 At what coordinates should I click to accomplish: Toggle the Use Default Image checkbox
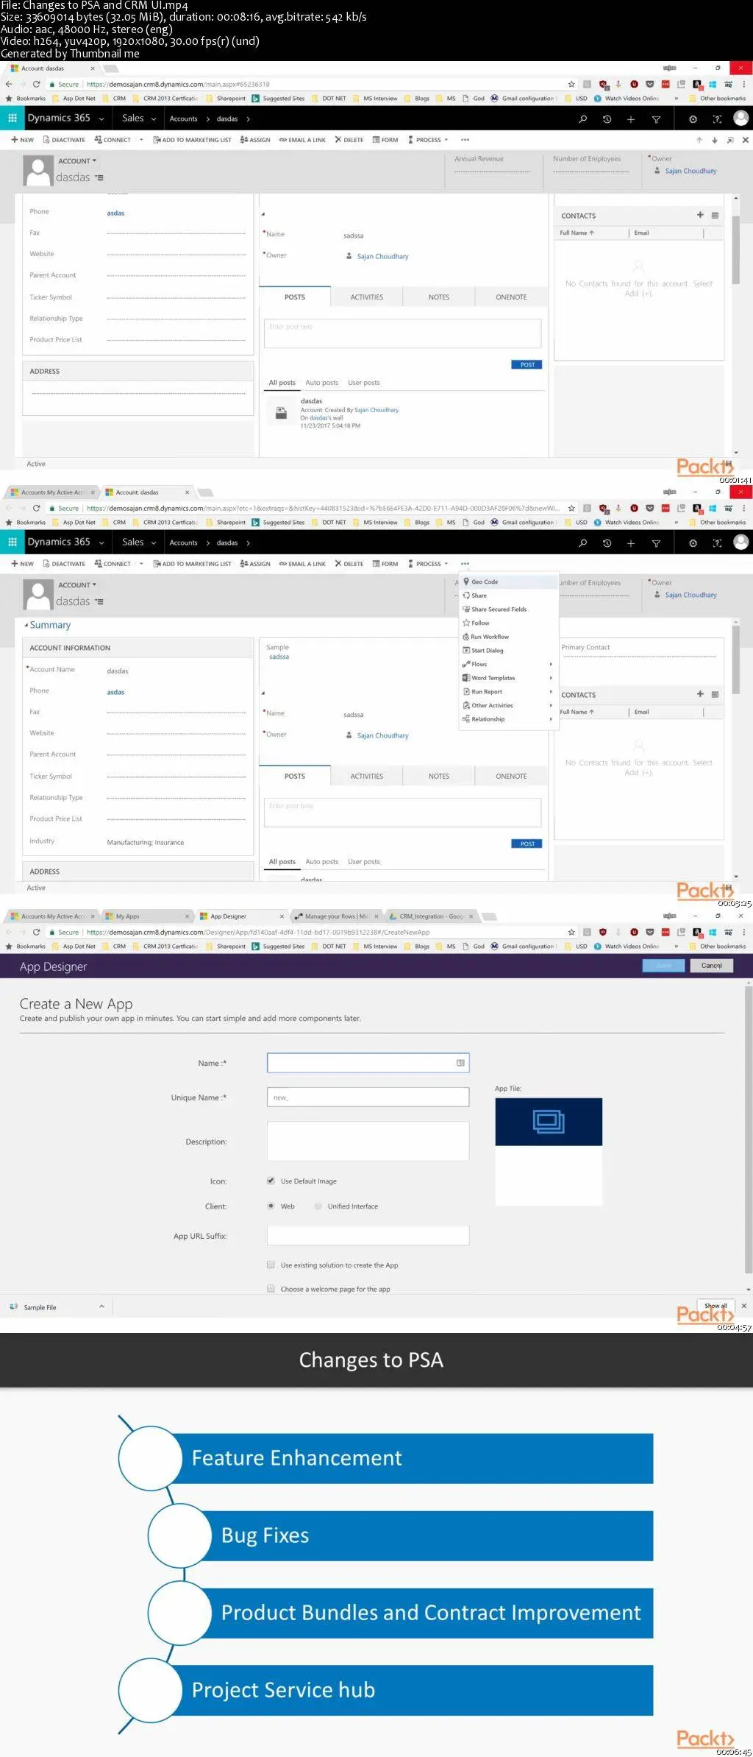point(271,1181)
